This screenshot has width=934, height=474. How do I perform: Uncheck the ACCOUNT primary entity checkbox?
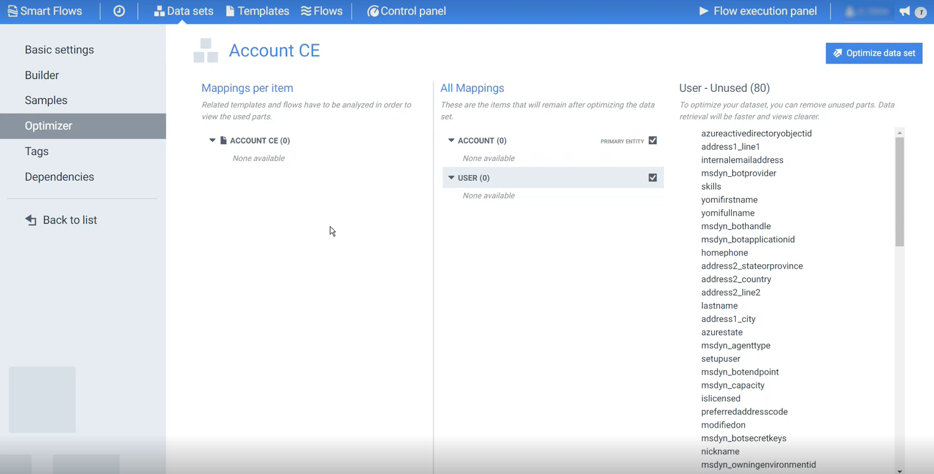[653, 140]
